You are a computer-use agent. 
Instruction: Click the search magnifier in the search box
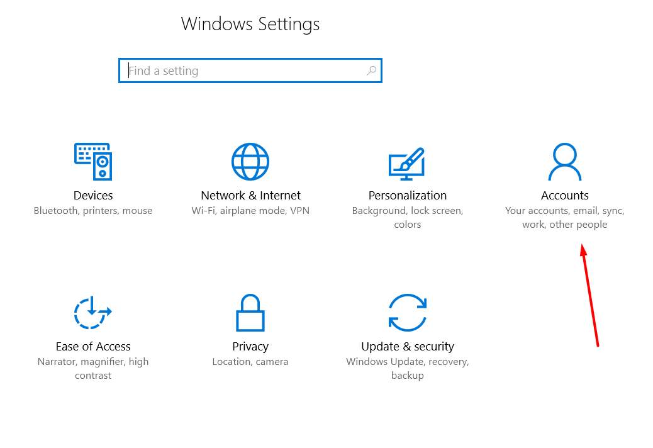pyautogui.click(x=371, y=70)
